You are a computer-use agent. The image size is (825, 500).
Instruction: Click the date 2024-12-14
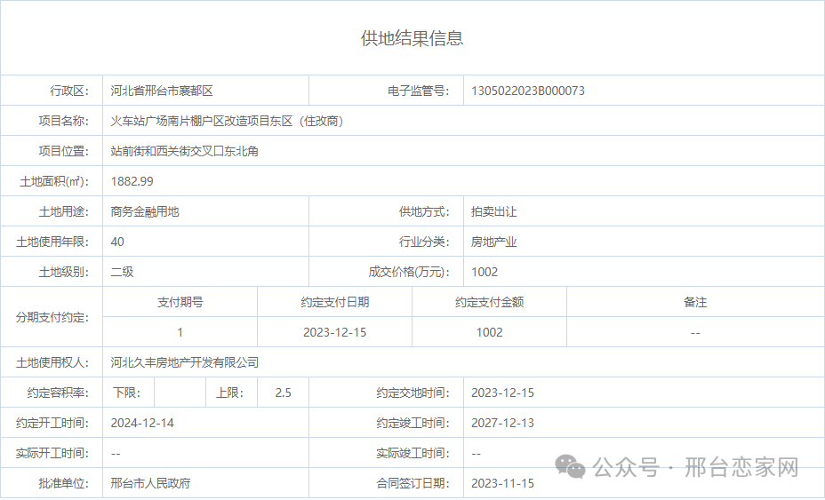[142, 424]
